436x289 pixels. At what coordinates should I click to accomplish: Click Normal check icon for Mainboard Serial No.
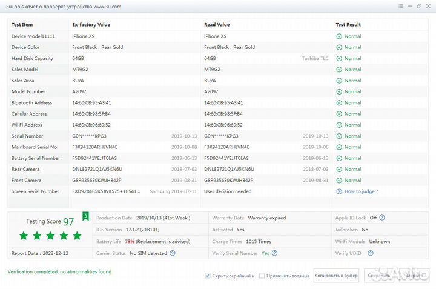pos(339,147)
